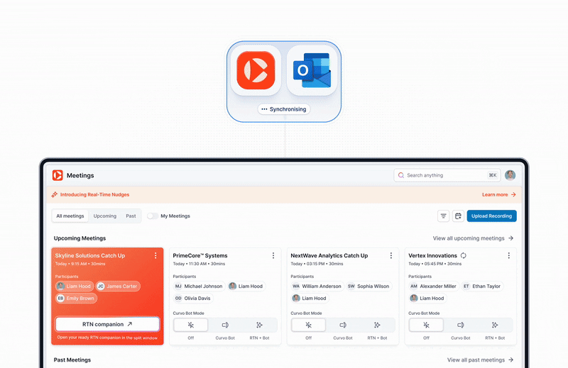Open Vertex Innovations card options menu
Image resolution: width=568 pixels, height=368 pixels.
tap(508, 255)
